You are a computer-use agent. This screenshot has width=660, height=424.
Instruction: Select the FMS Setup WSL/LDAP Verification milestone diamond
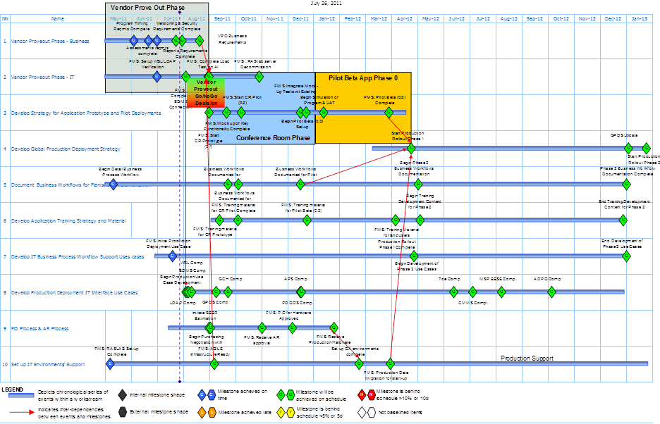[x=157, y=77]
